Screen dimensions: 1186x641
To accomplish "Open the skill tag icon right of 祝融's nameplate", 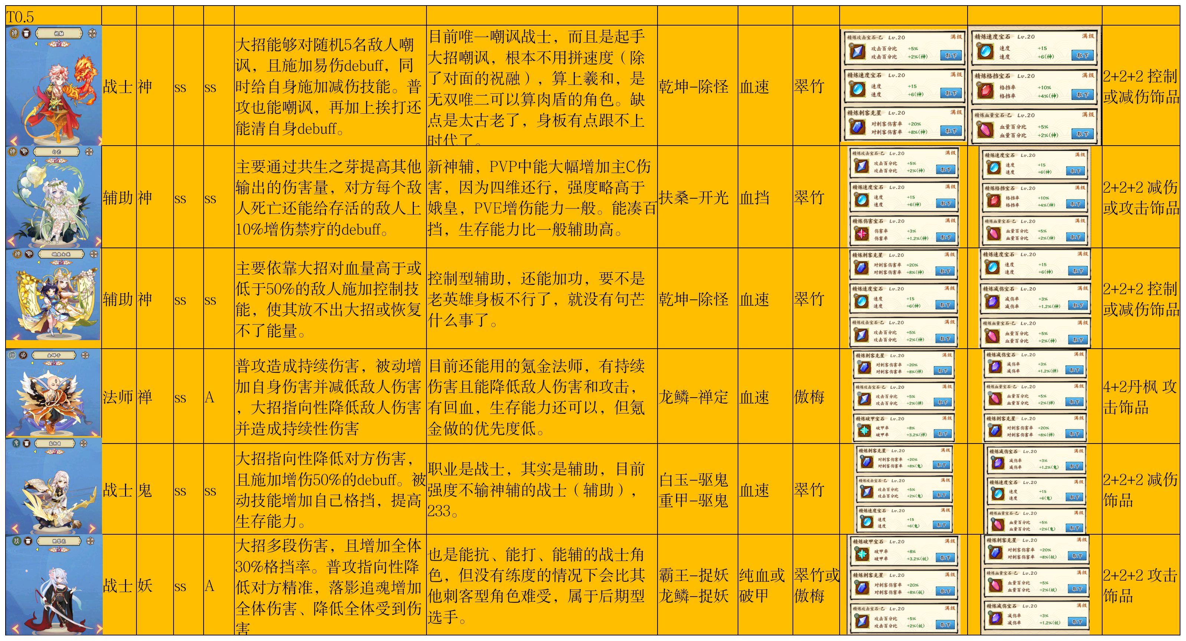I will pos(92,33).
